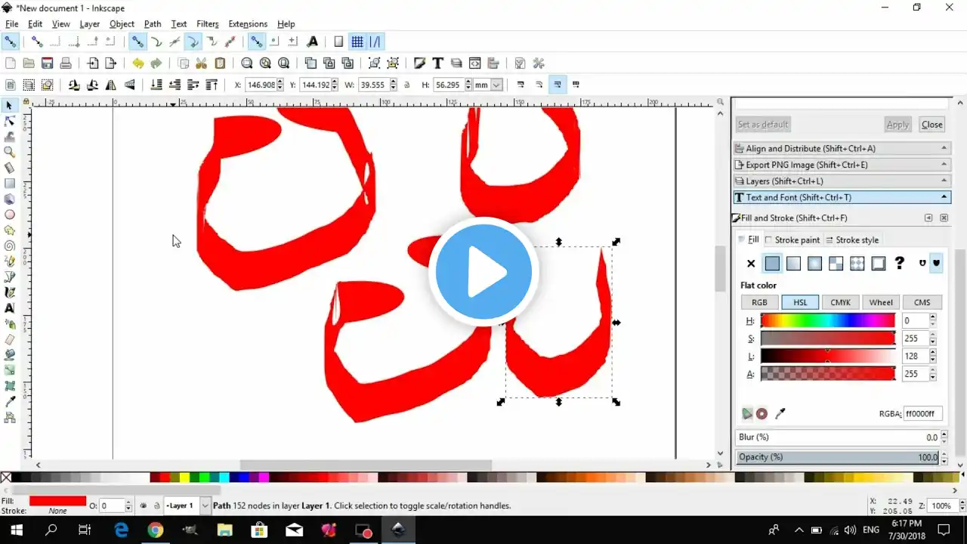Open the XML editor icon
This screenshot has height=544, width=967.
click(x=474, y=63)
